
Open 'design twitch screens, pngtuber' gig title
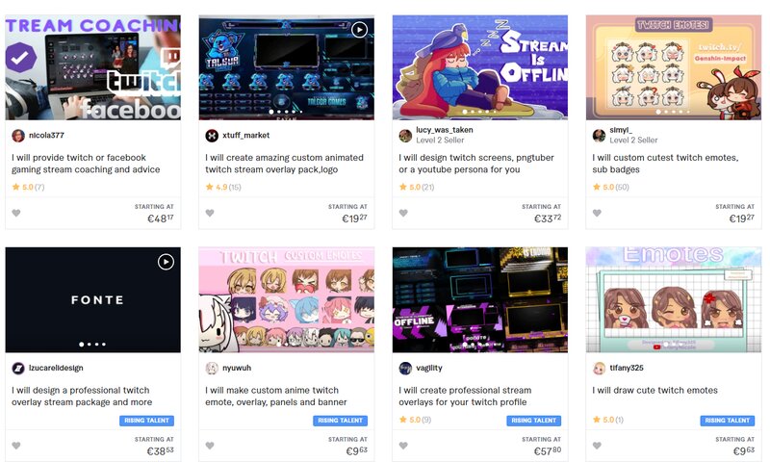(x=476, y=164)
